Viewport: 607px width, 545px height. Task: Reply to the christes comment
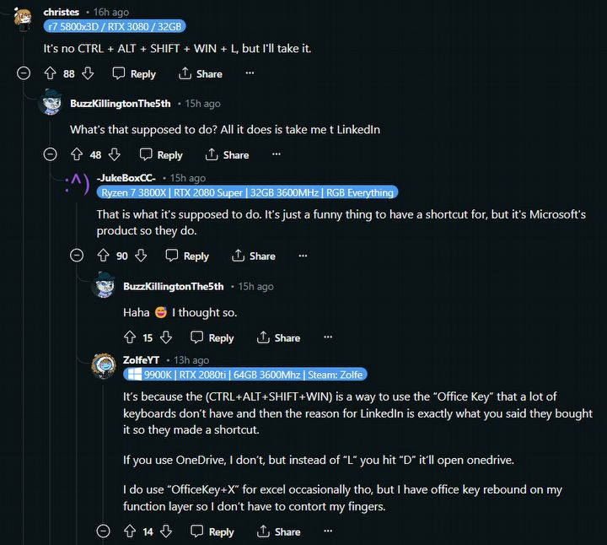[x=134, y=74]
